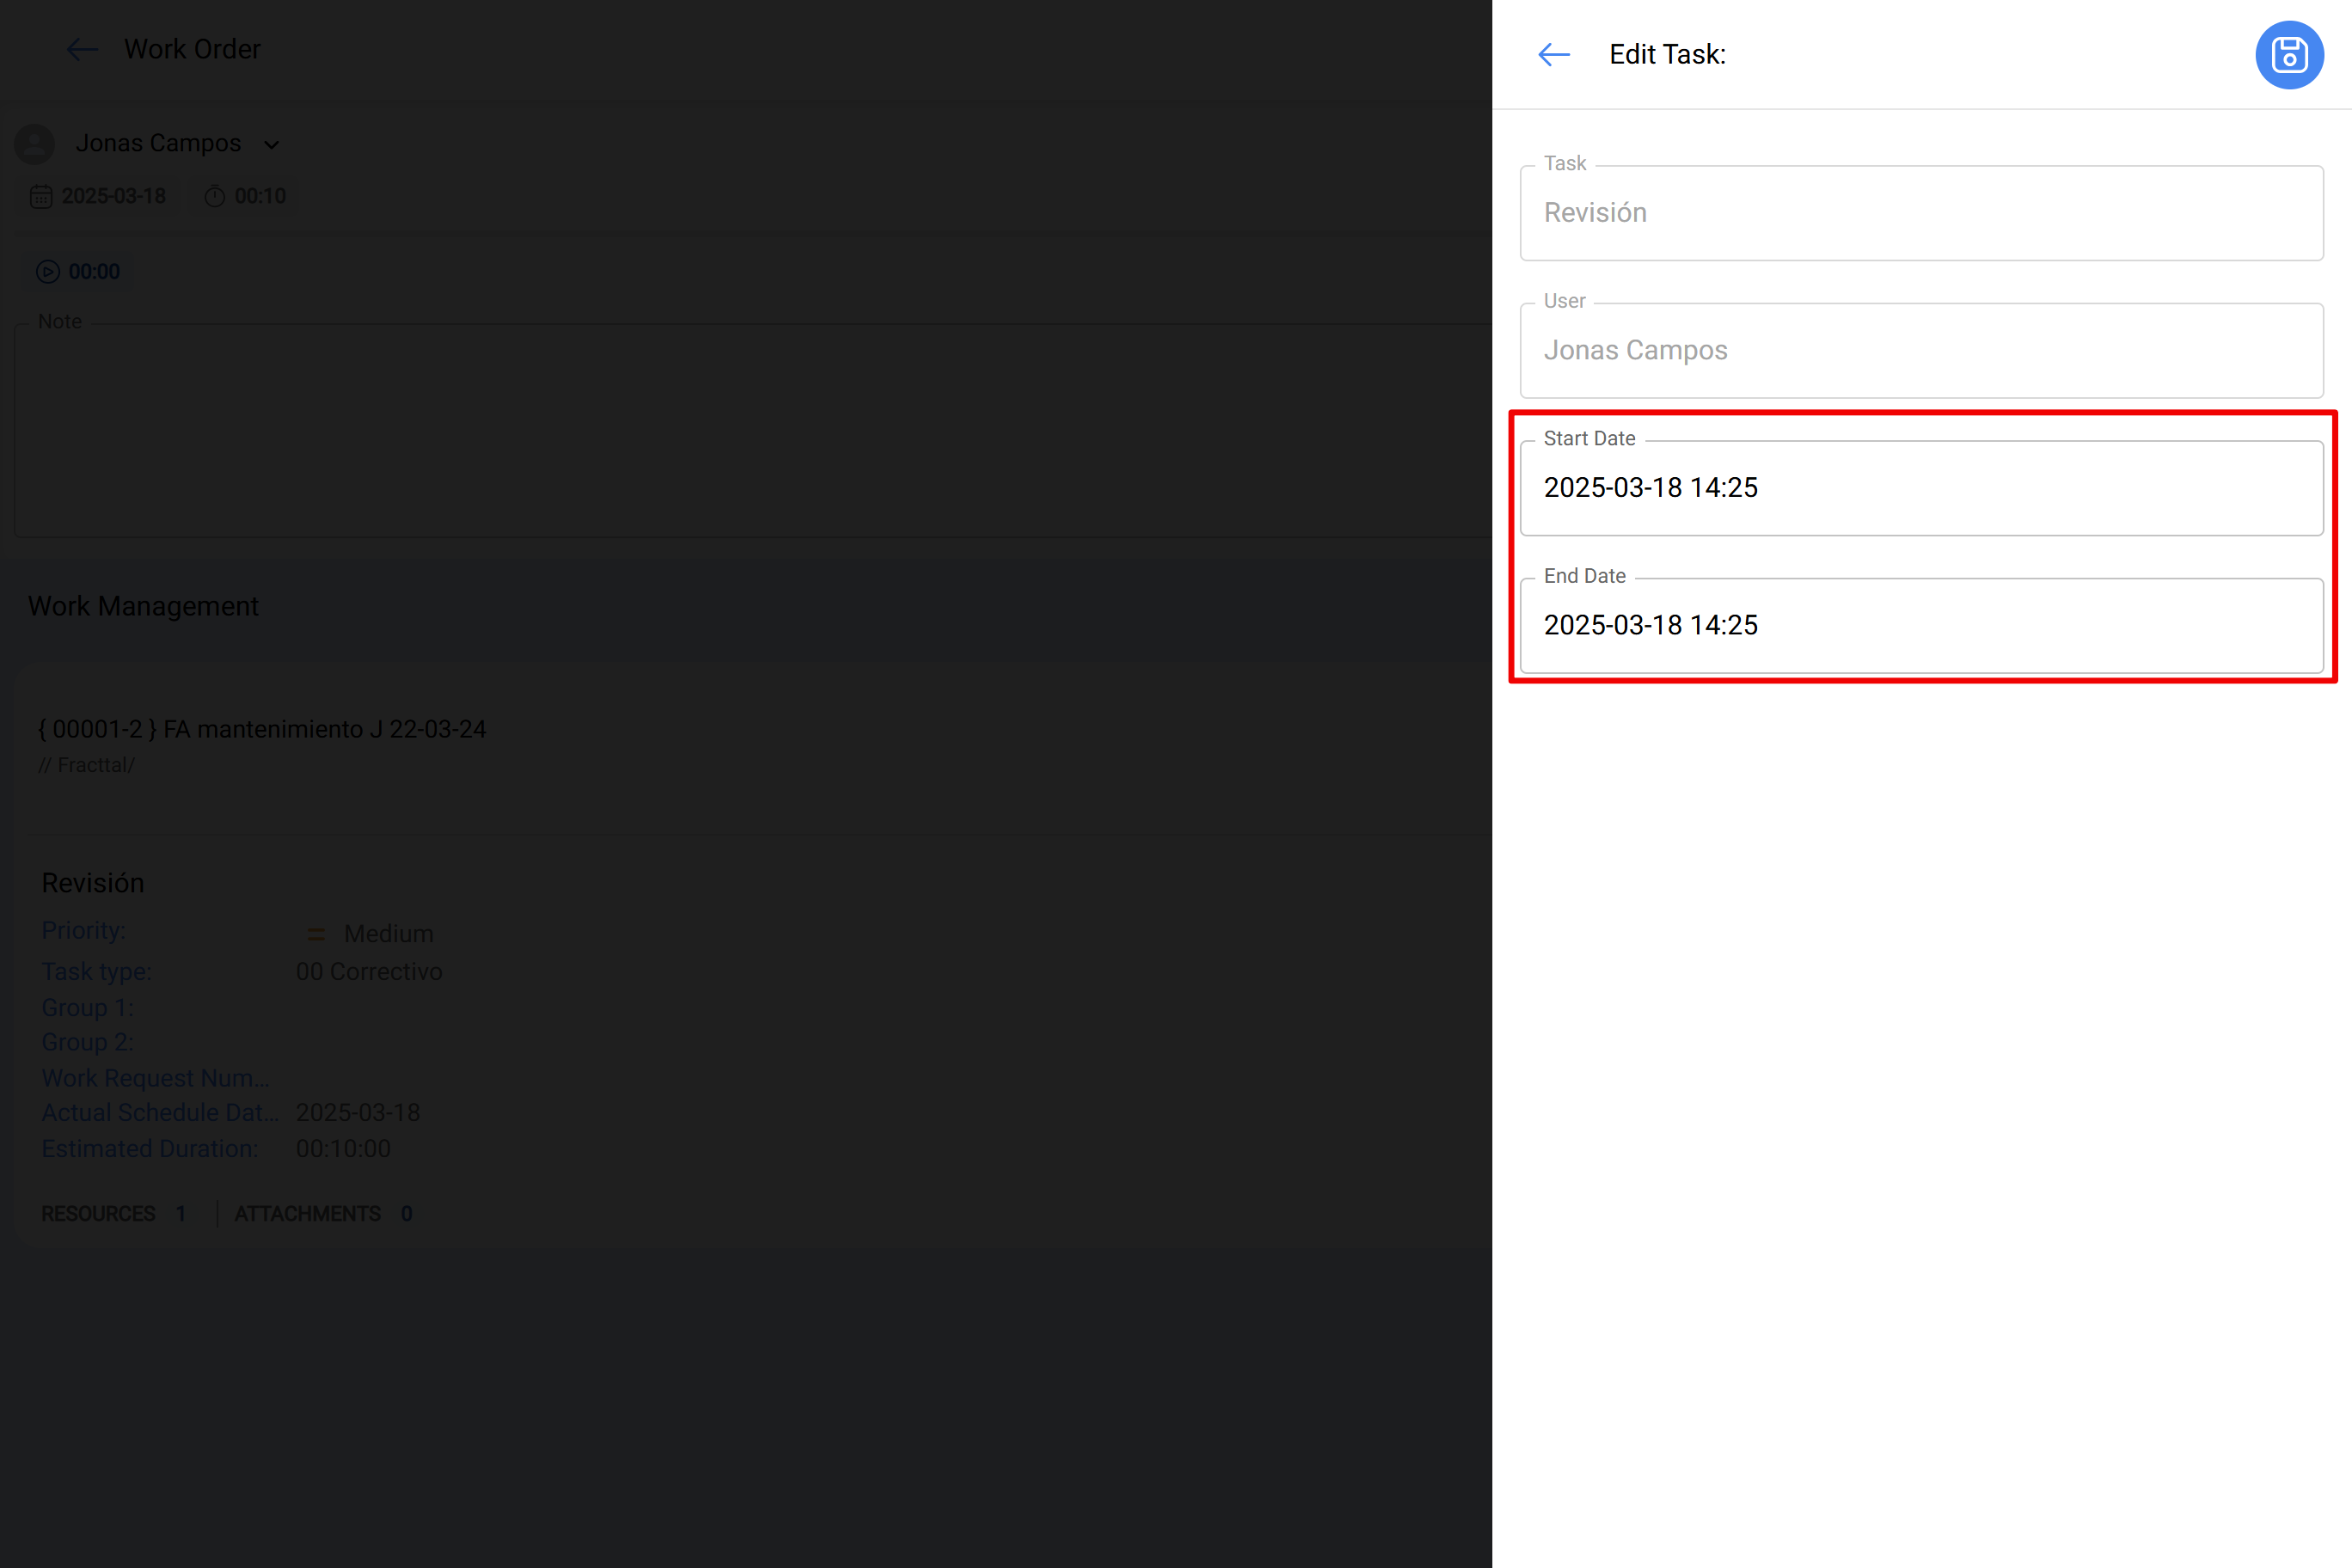Open the RESOURCES 1 tab
This screenshot has height=1568, width=2352.
coord(114,1213)
